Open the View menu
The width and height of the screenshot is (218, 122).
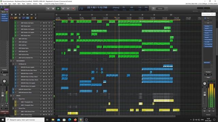pyautogui.click(x=10, y=4)
